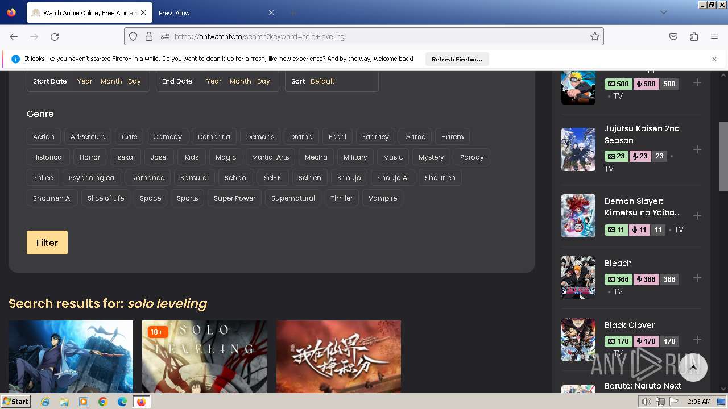Screen dimensions: 728x409
Task: Open Firefox application menu
Action: coord(714,36)
